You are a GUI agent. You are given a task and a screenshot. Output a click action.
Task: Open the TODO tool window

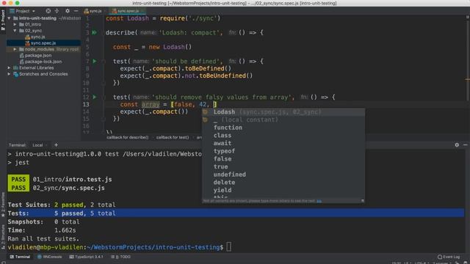coord(120,257)
